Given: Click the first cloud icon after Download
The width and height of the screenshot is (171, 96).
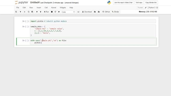Looking at the screenshot, I should coord(95,12).
